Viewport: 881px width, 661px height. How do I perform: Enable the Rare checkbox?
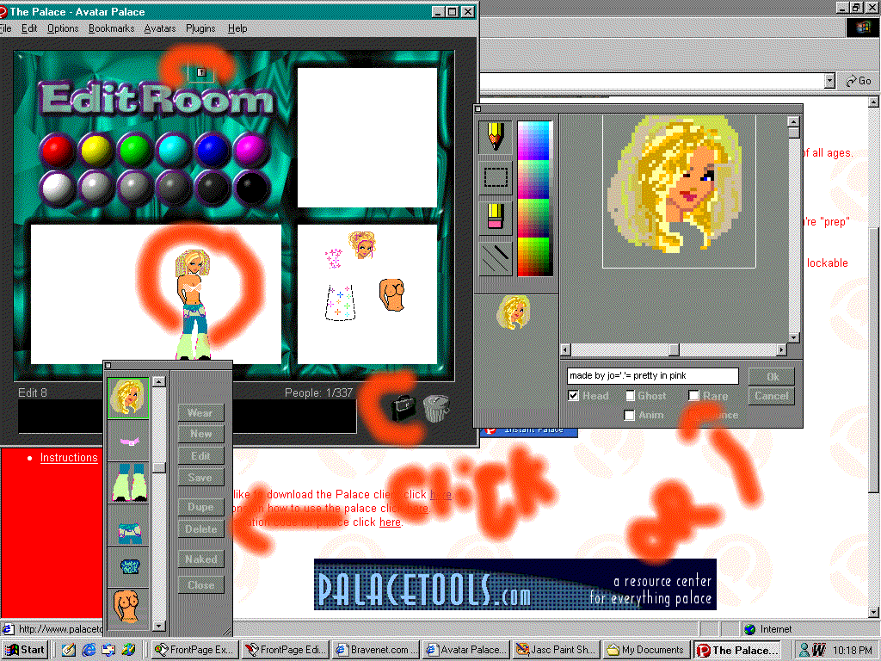click(x=694, y=396)
